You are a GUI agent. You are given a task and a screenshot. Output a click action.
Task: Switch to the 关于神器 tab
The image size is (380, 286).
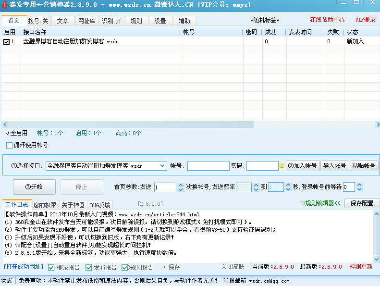click(73, 205)
